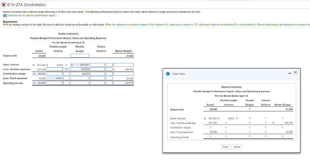Click 'Operating income' row label in Data Table
The width and height of the screenshot is (310, 162).
[179, 137]
